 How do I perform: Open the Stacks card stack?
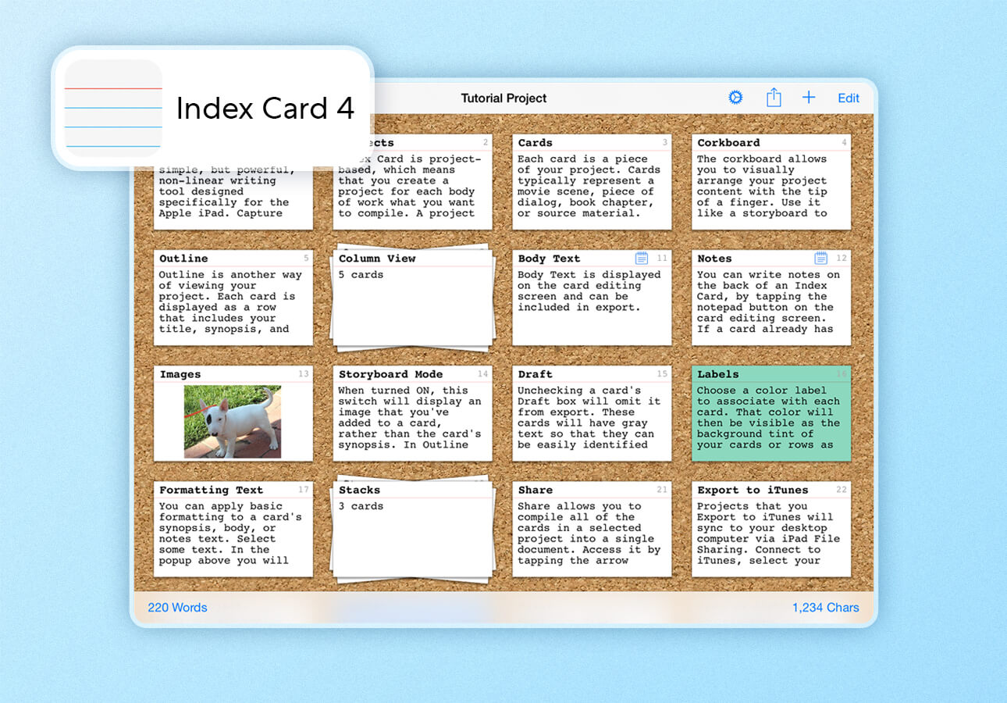(413, 530)
